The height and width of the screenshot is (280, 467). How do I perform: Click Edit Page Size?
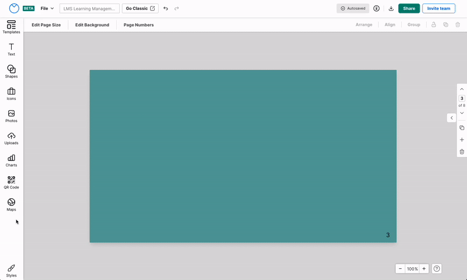(x=46, y=25)
